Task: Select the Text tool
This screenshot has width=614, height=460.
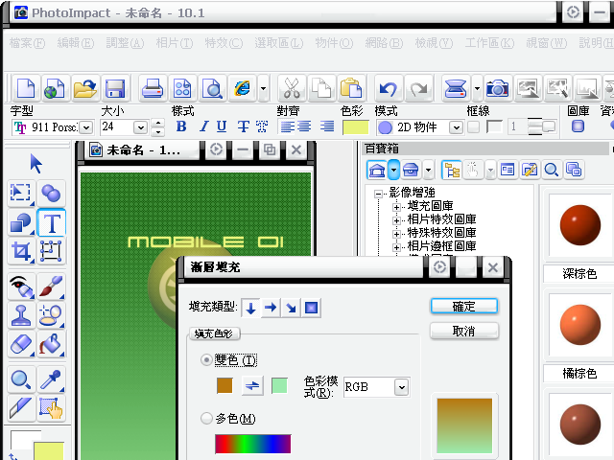Action: tap(51, 222)
